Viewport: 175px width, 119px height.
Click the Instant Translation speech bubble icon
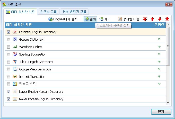point(15,77)
